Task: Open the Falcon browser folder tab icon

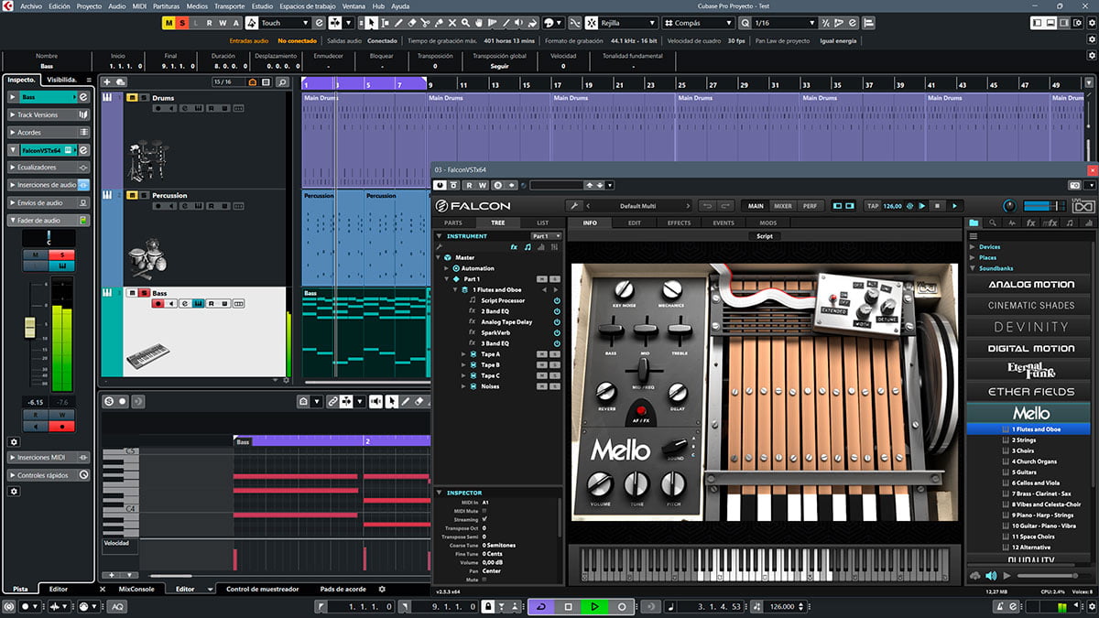Action: 974,223
